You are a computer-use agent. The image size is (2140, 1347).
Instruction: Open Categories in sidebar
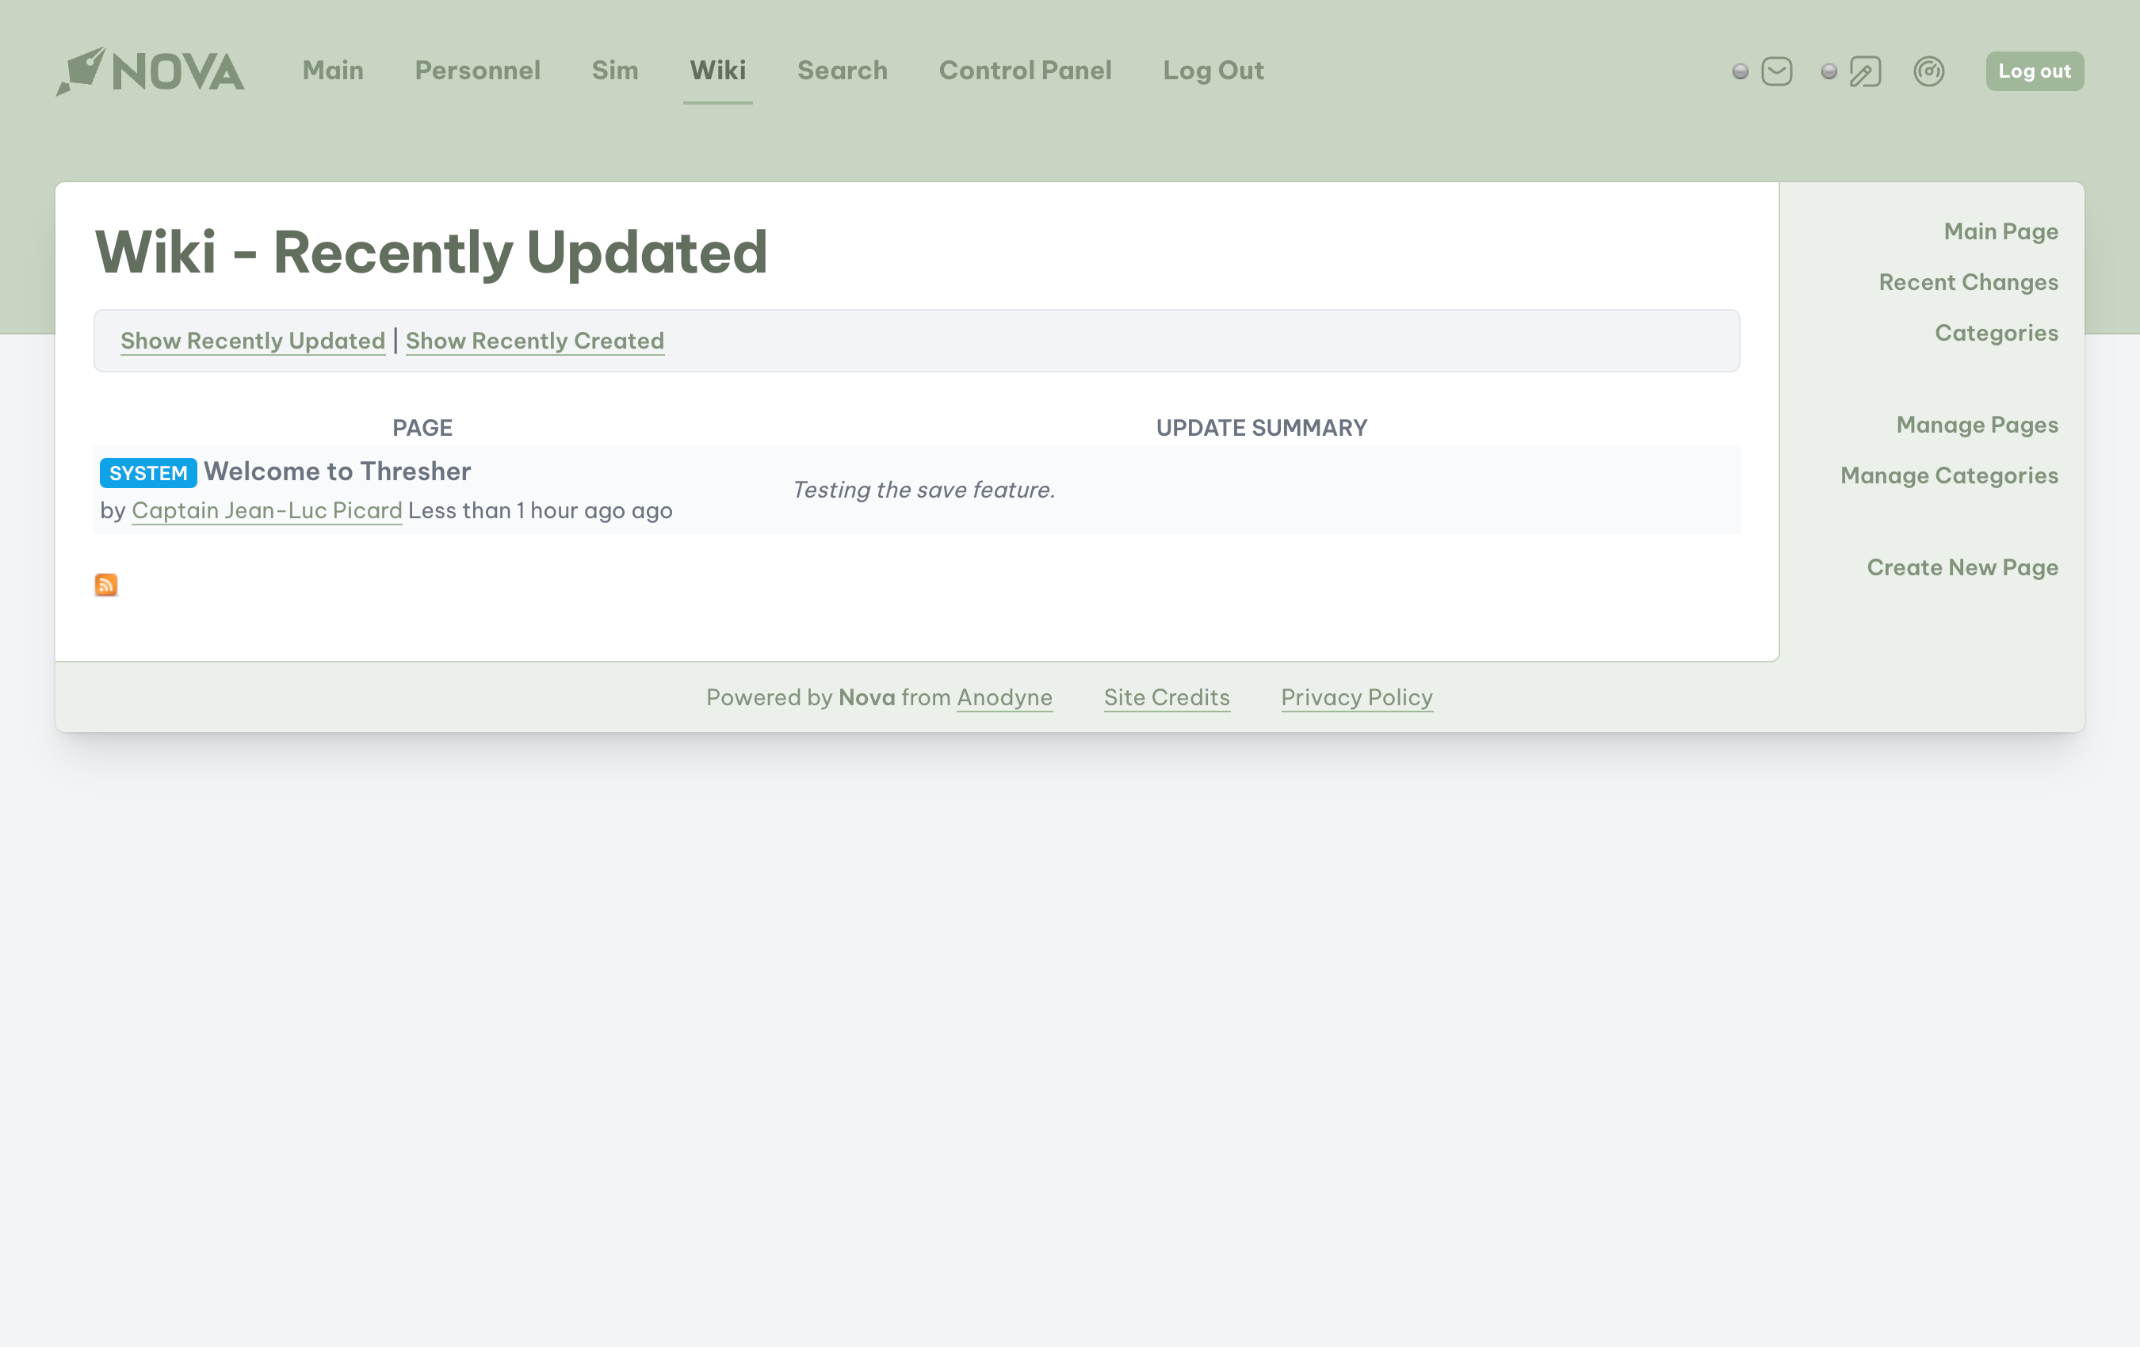pos(1996,332)
